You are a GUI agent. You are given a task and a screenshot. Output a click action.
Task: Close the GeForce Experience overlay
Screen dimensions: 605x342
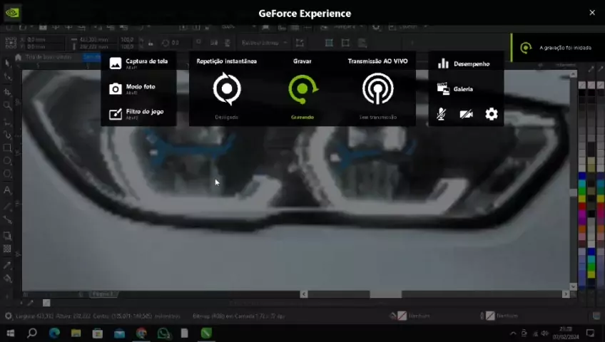click(591, 13)
